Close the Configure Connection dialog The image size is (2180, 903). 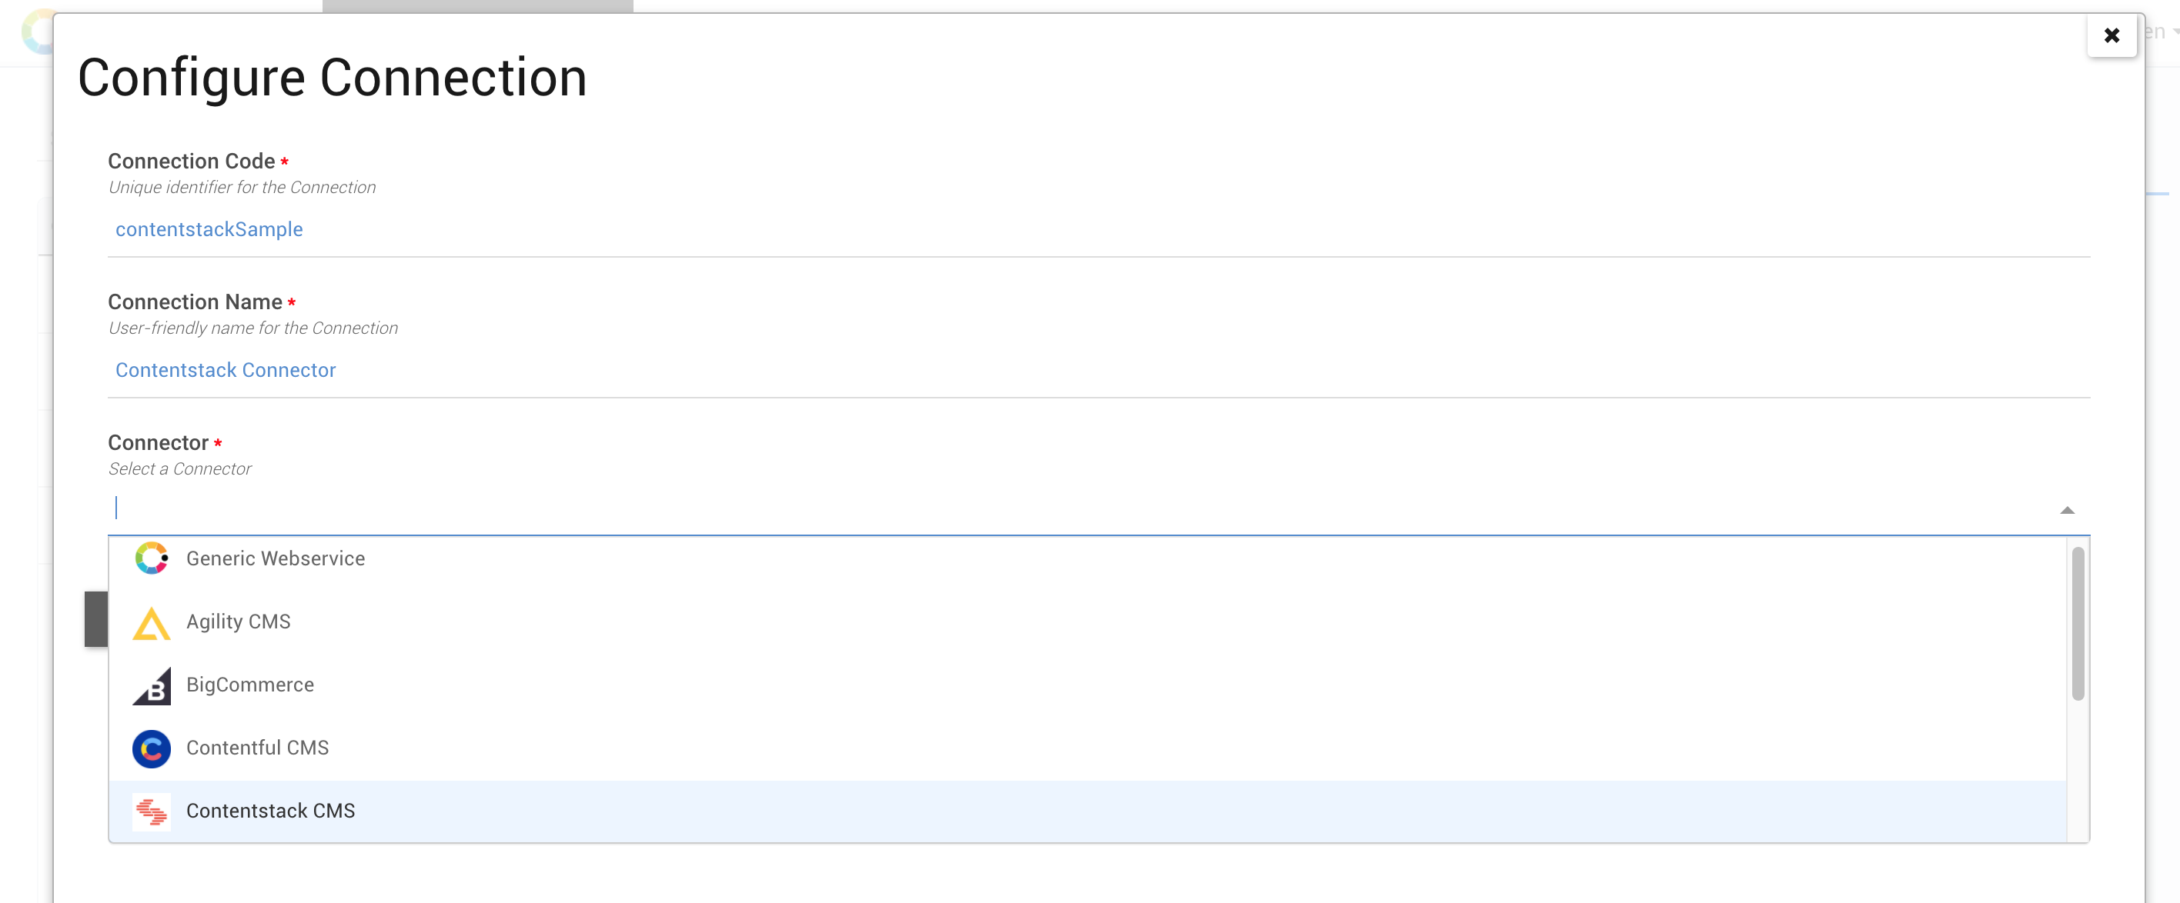(x=2111, y=35)
